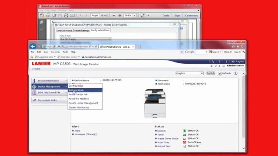
Task: Switch to One Click Presets tab
Action: pyautogui.click(x=65, y=30)
